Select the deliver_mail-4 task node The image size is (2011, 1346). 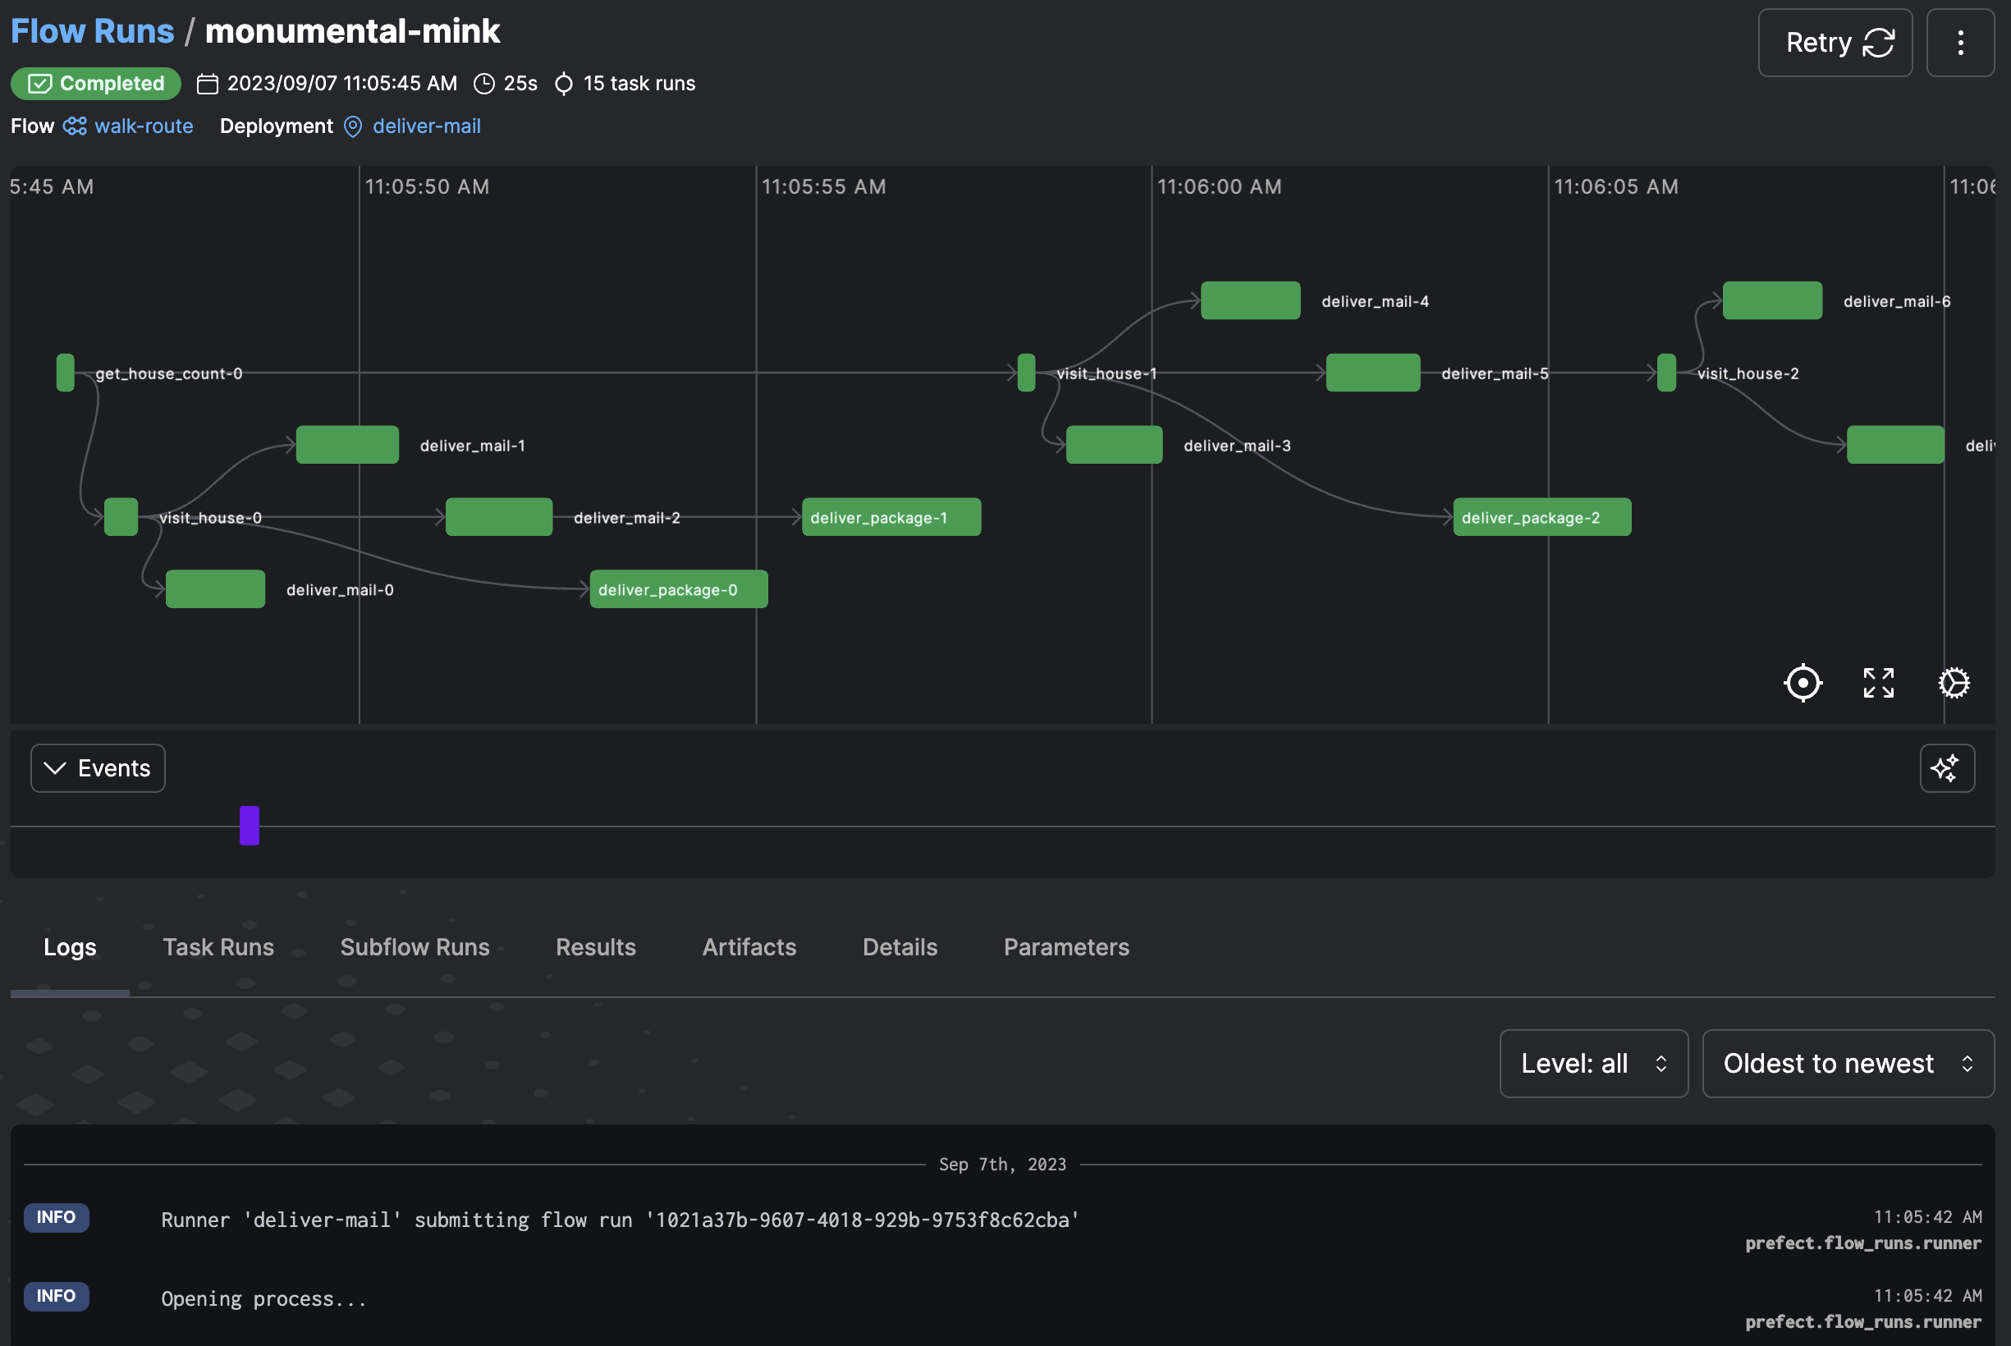(1249, 300)
